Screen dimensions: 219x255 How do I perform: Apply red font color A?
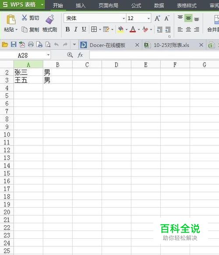pos(133,29)
